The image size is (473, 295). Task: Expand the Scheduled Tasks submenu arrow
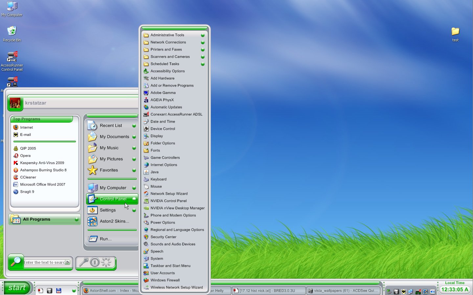pos(203,64)
